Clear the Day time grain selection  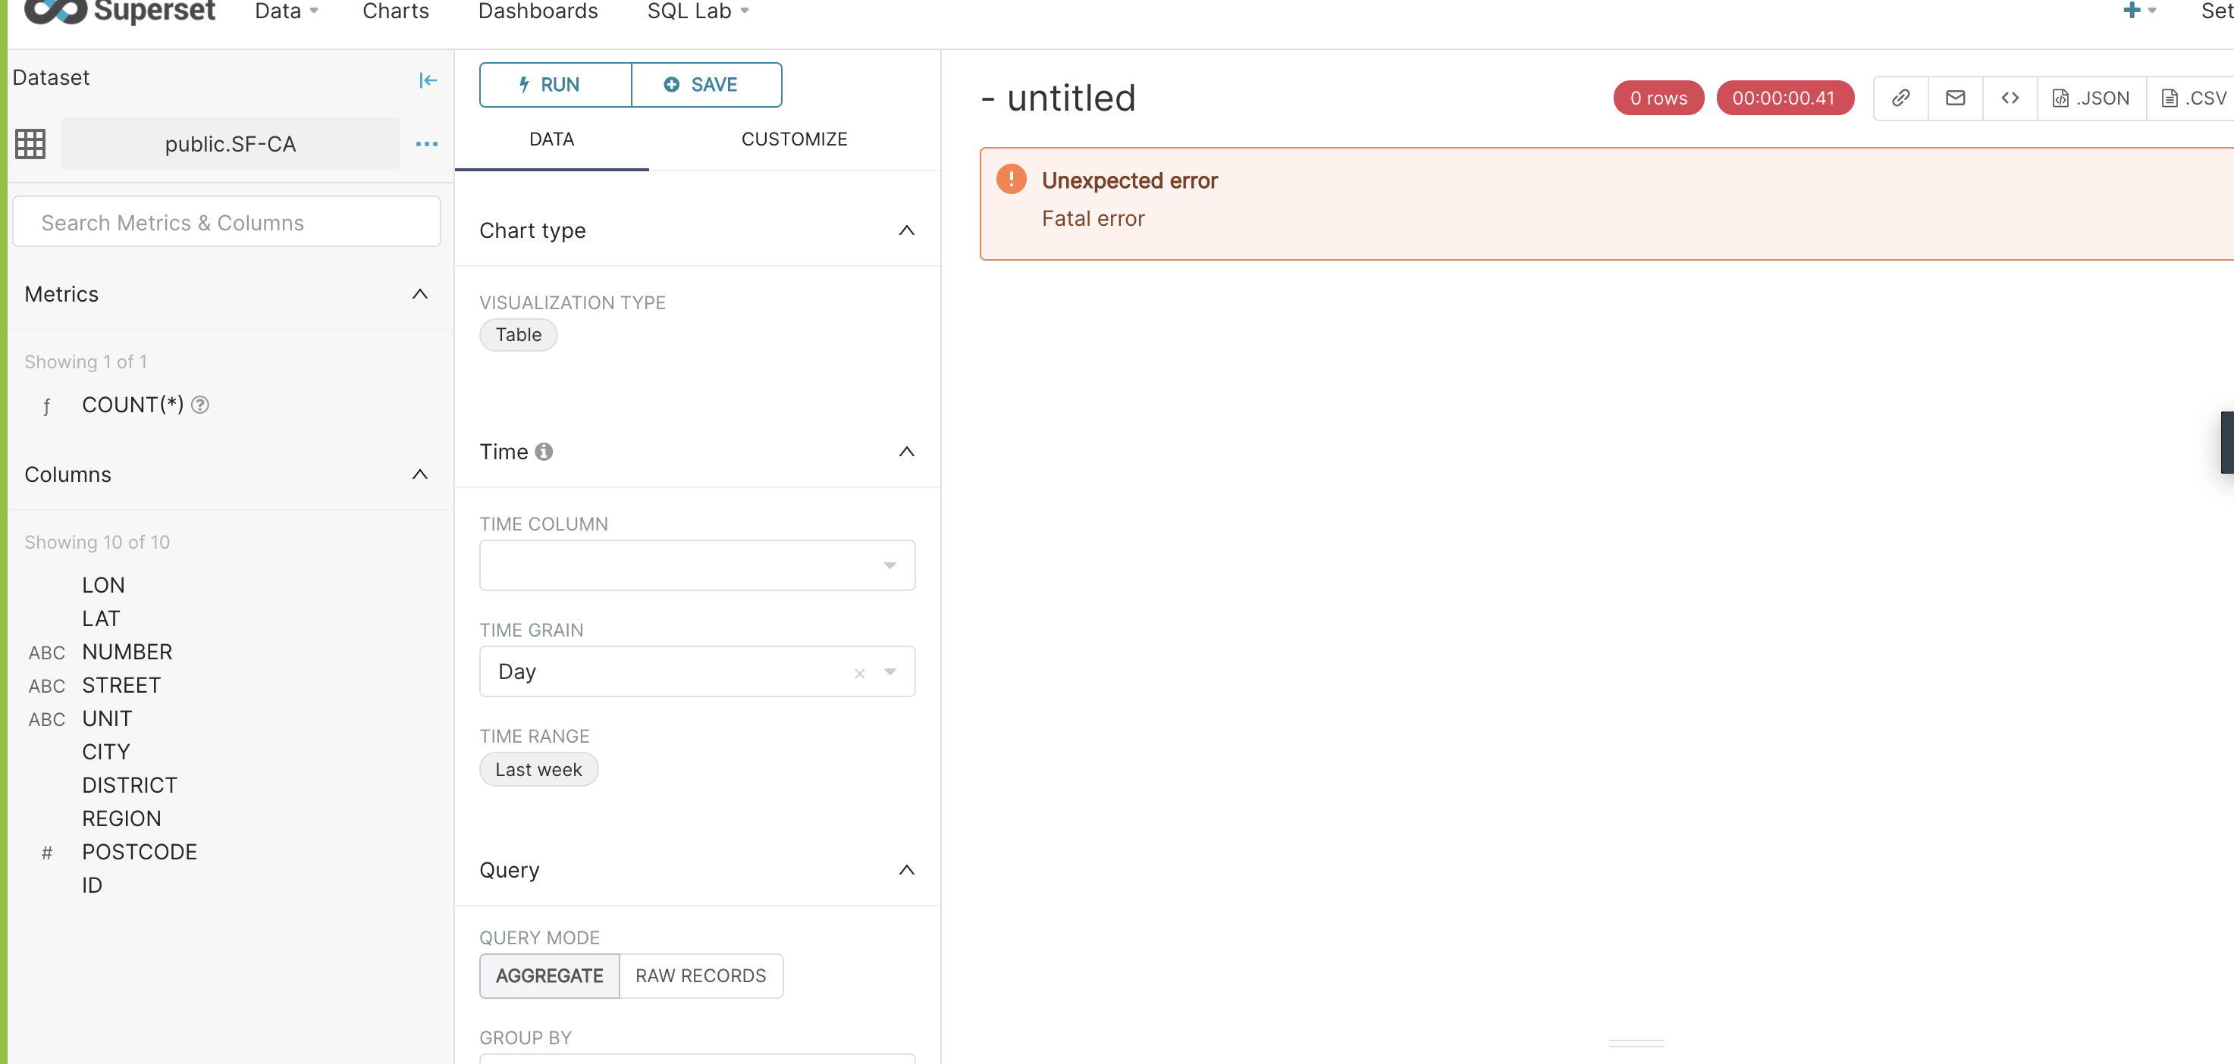859,673
